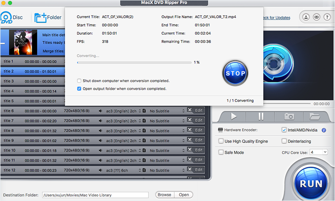Screen dimensions: 335x201
Task: Open the CPU Core Use dropdown
Action: [318, 152]
